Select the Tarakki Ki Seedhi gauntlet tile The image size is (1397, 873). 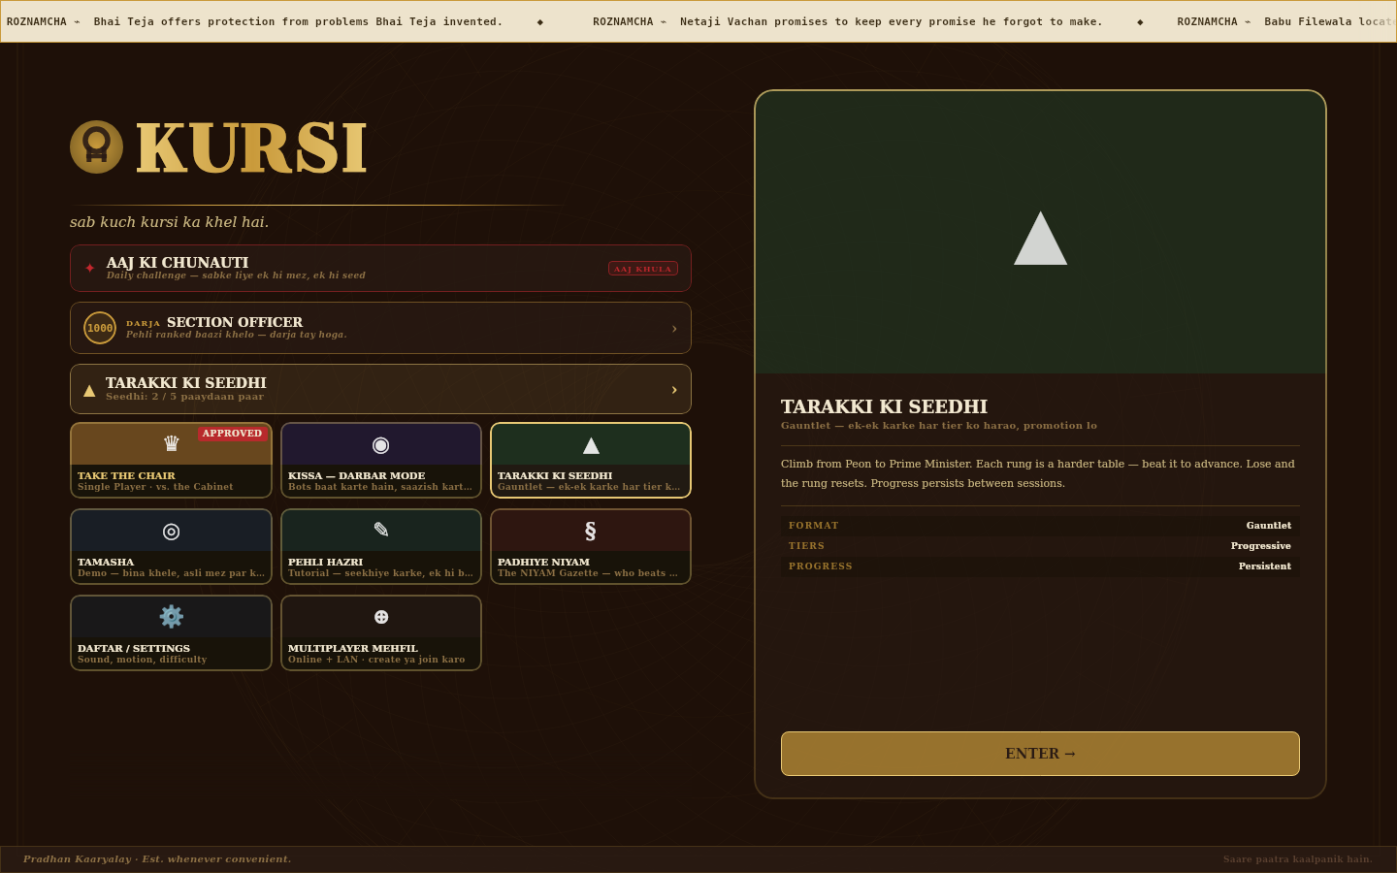coord(591,460)
